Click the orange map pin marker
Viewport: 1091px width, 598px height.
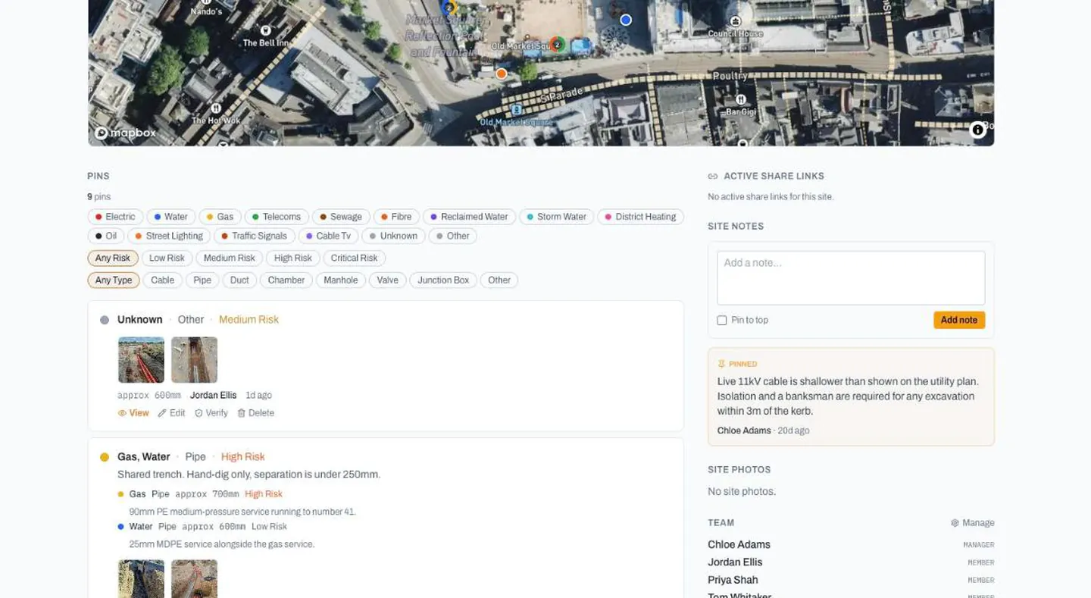coord(501,74)
